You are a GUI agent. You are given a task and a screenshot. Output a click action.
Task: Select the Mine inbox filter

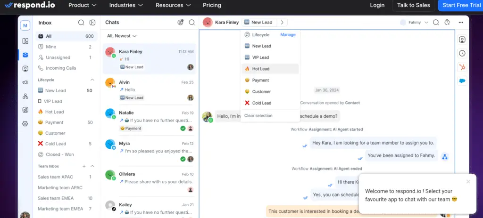[66, 47]
